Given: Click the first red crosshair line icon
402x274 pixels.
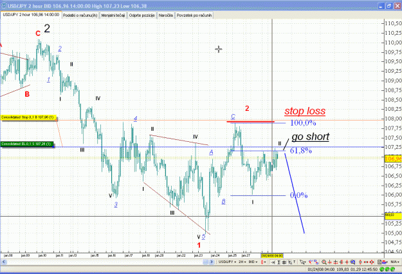Looking at the screenshot, I should [x=329, y=262].
